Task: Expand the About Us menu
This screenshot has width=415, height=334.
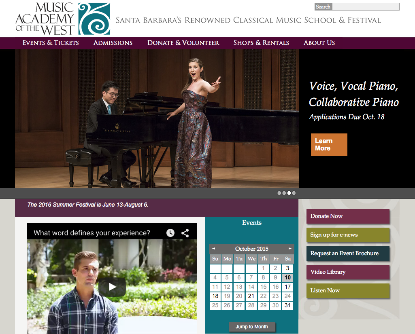Action: coord(319,43)
